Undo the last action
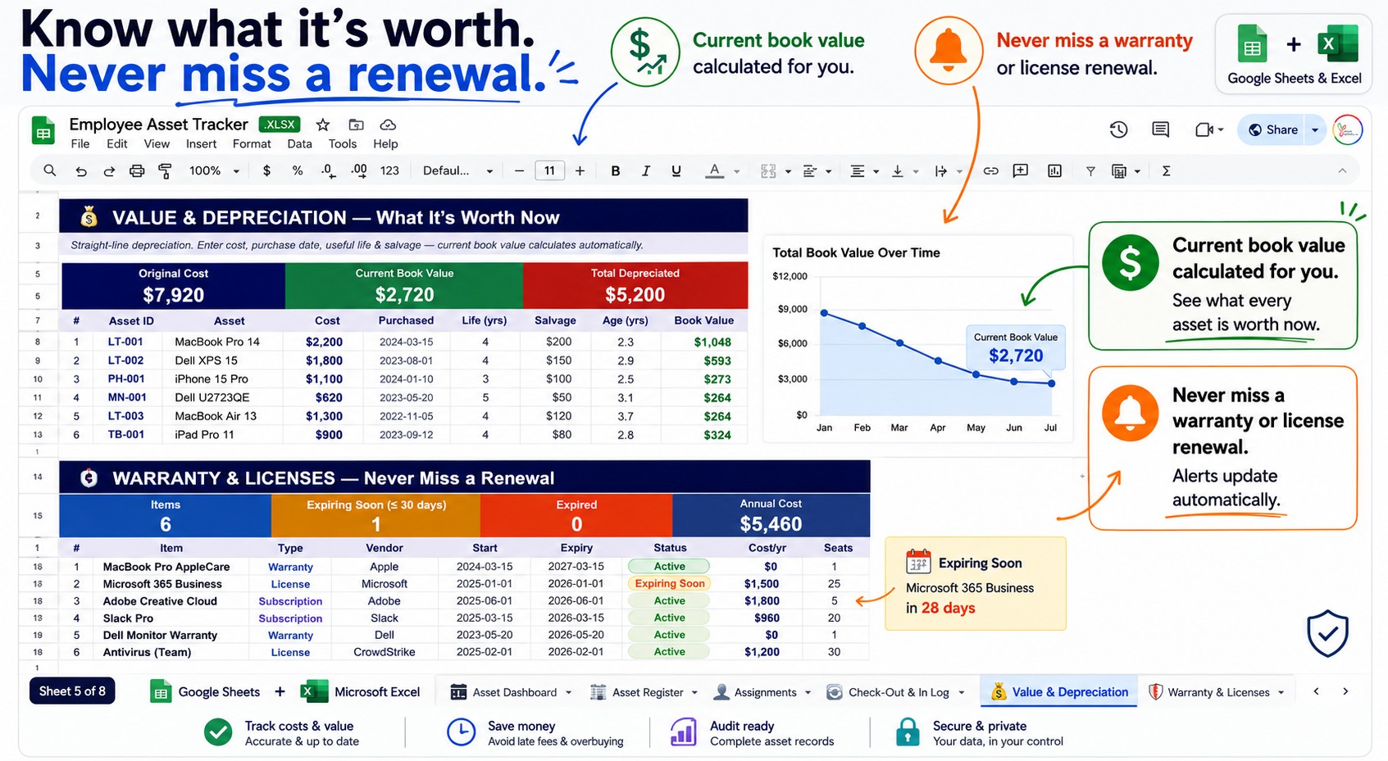1388x761 pixels. (81, 171)
